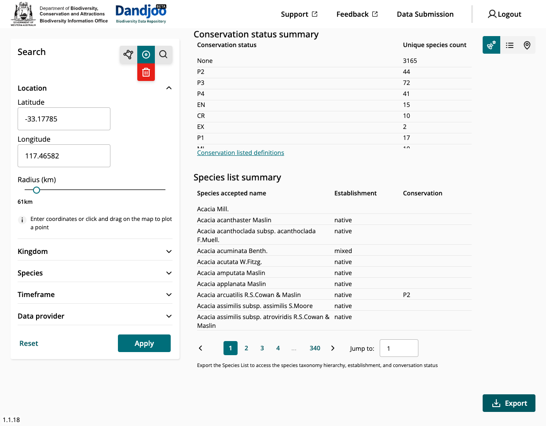The height and width of the screenshot is (426, 546).
Task: Click the P2 row in conservation status summary
Action: pos(334,72)
